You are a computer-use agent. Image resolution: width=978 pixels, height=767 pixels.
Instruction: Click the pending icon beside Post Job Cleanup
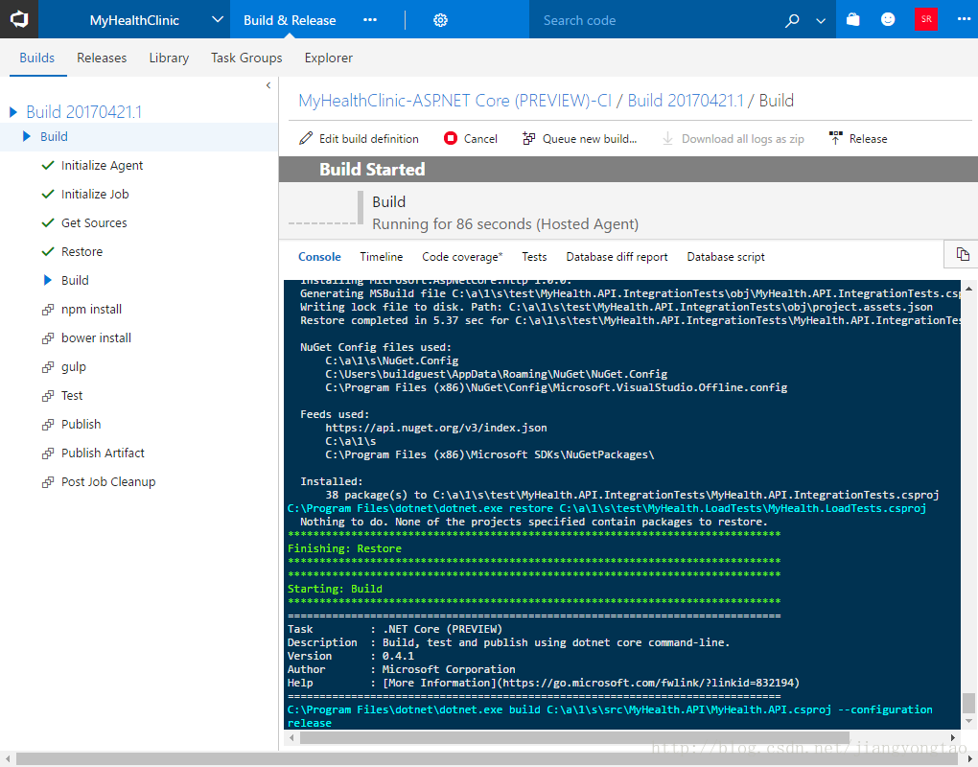click(x=47, y=482)
